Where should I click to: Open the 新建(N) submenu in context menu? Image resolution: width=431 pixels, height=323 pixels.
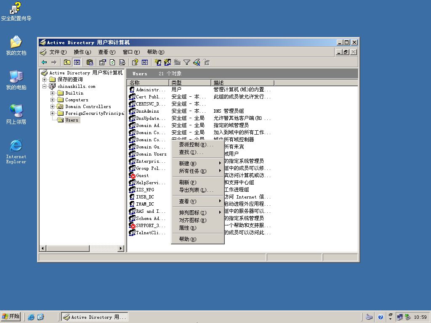click(198, 164)
